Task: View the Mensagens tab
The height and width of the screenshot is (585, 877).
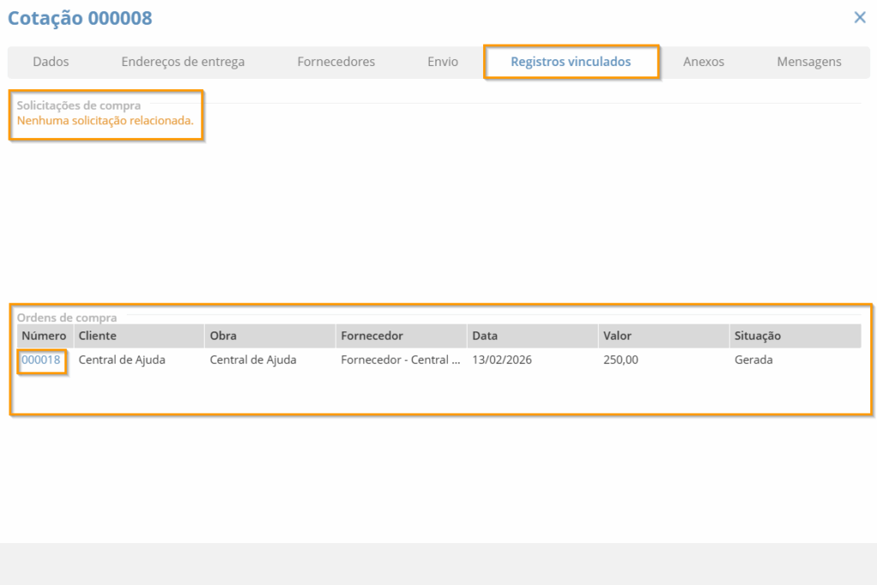Action: [x=808, y=62]
